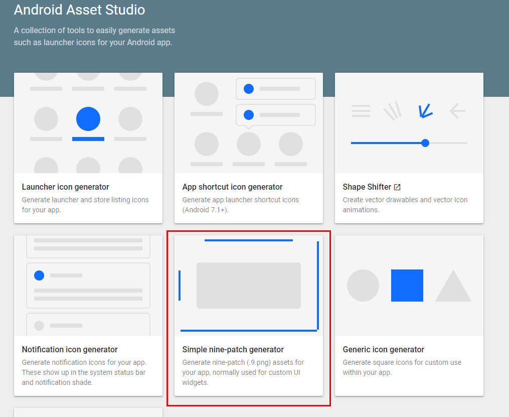
Task: Click the external link icon beside Shape Shifter
Action: [x=397, y=187]
